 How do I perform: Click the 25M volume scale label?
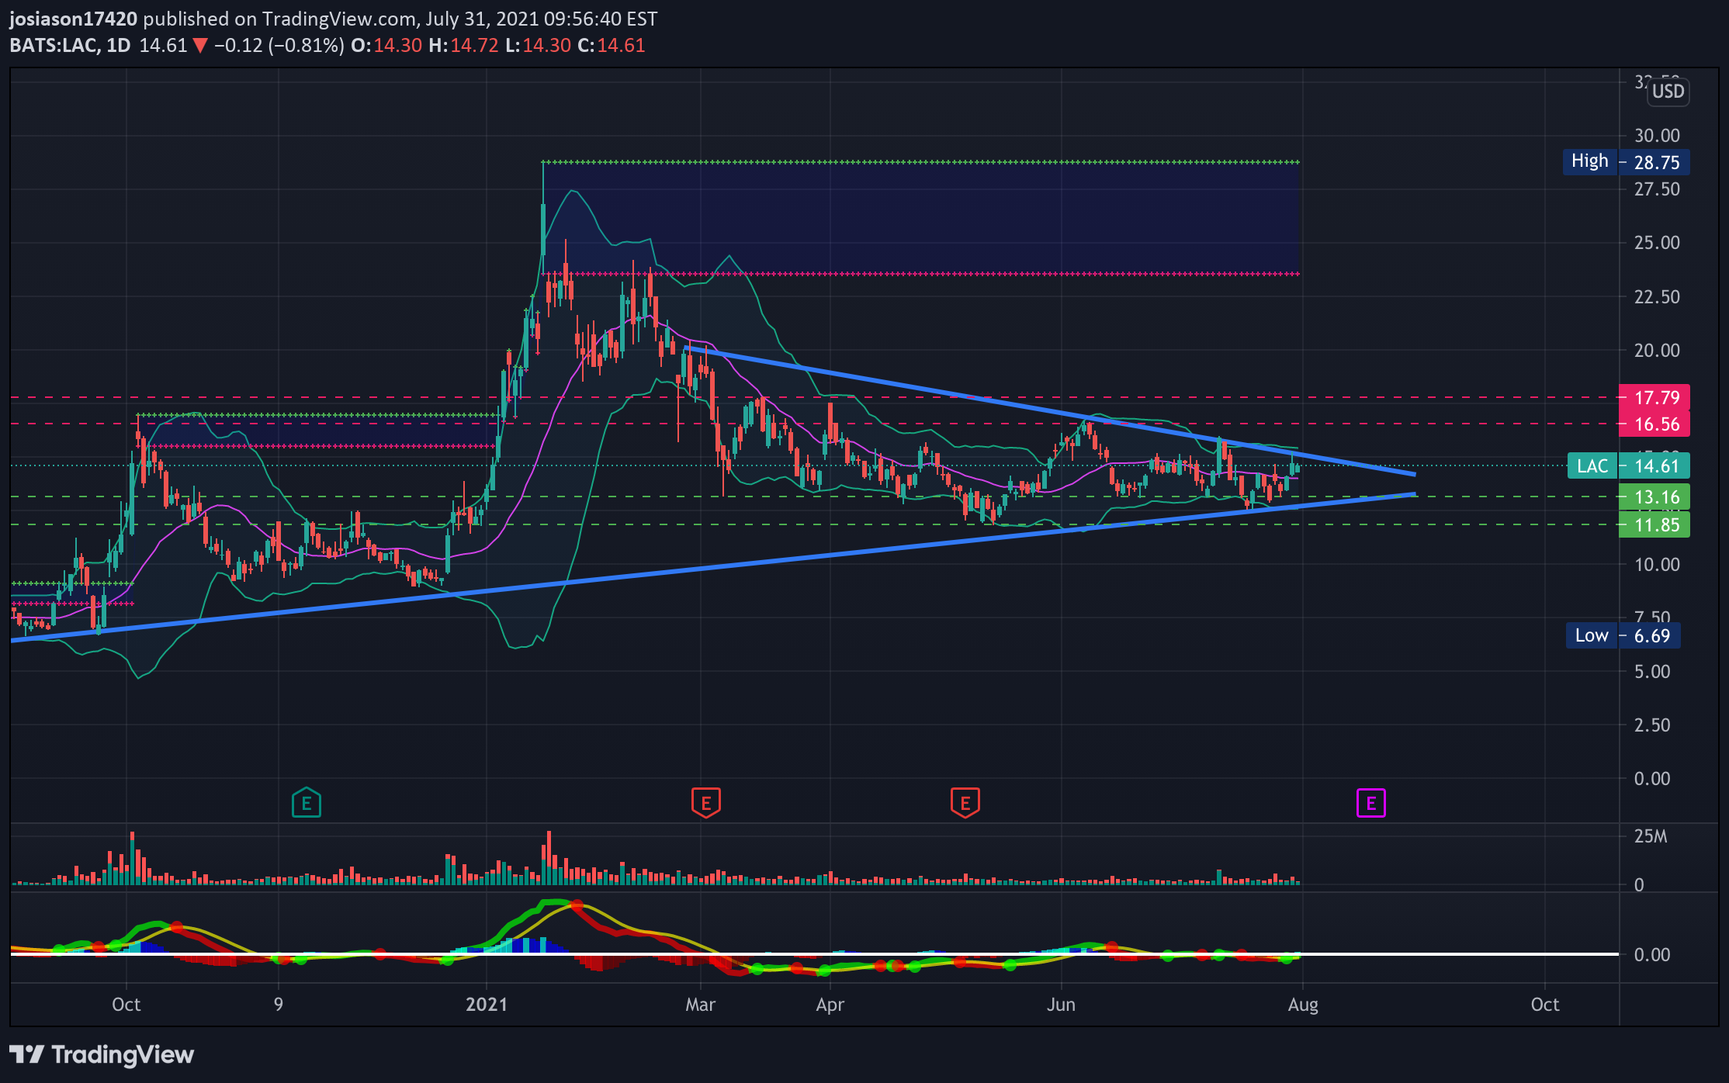pyautogui.click(x=1651, y=836)
